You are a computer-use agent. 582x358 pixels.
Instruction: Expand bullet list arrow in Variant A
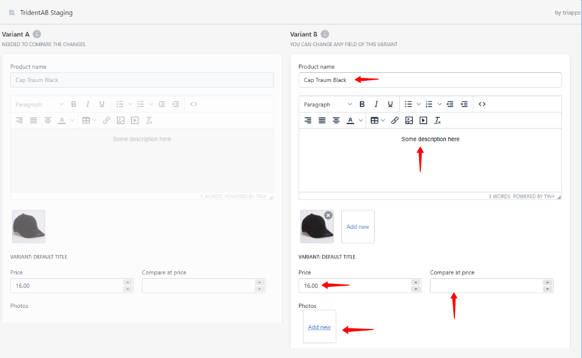(130, 104)
